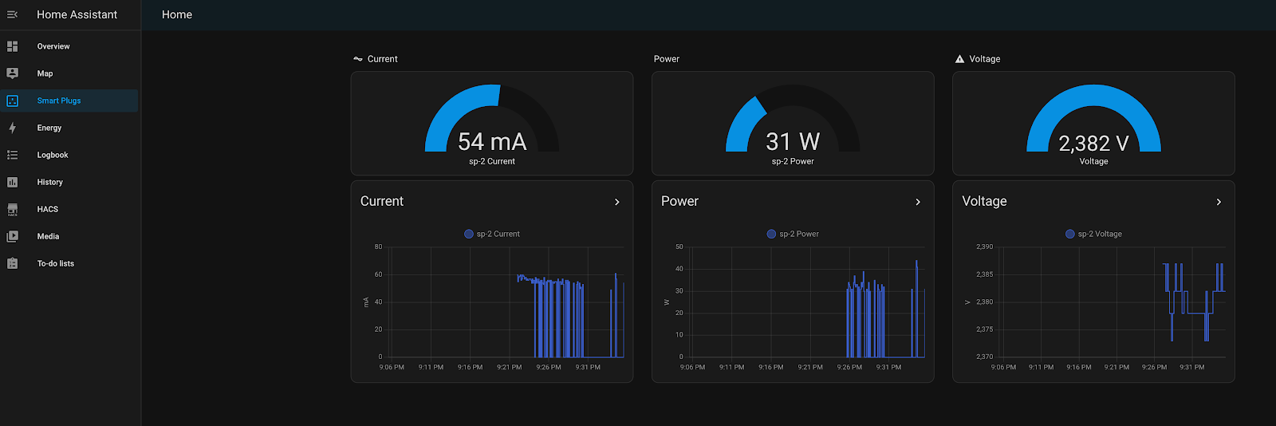Click the sp-2 Current gauge label
1276x426 pixels.
pyautogui.click(x=492, y=161)
